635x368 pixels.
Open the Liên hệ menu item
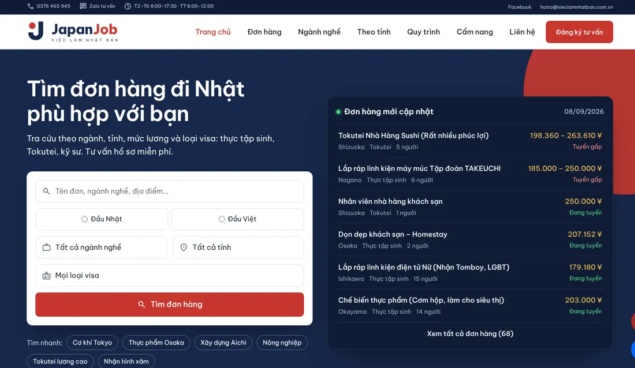(x=522, y=32)
